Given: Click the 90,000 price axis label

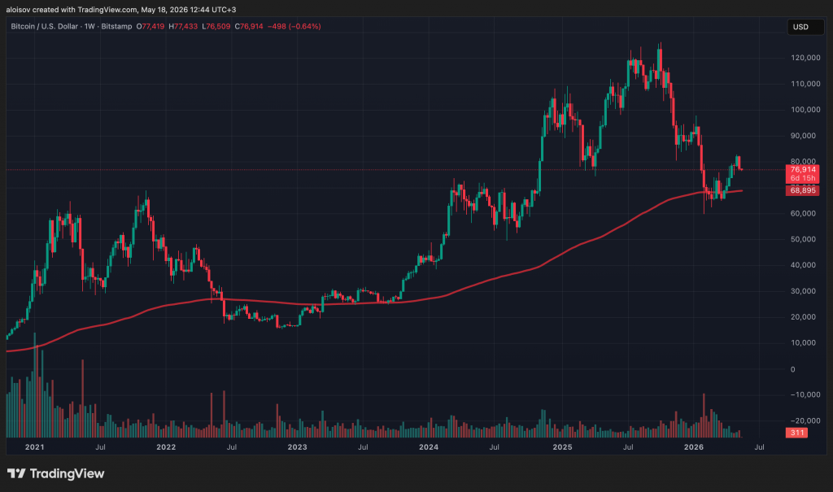Looking at the screenshot, I should pos(803,136).
